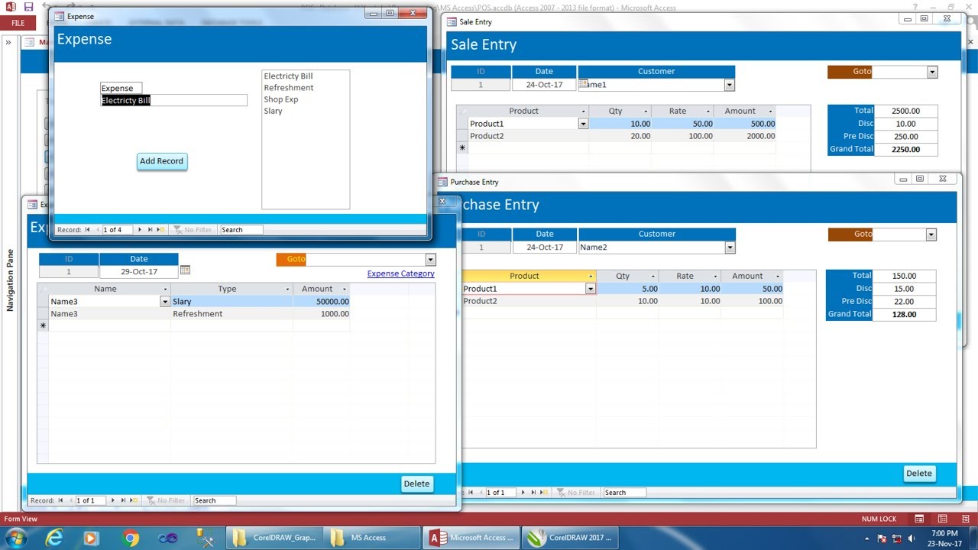Click record number box showing 1 of 4

click(x=117, y=230)
